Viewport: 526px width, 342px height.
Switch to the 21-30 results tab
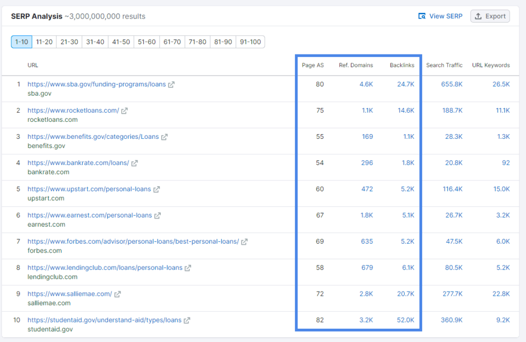69,42
